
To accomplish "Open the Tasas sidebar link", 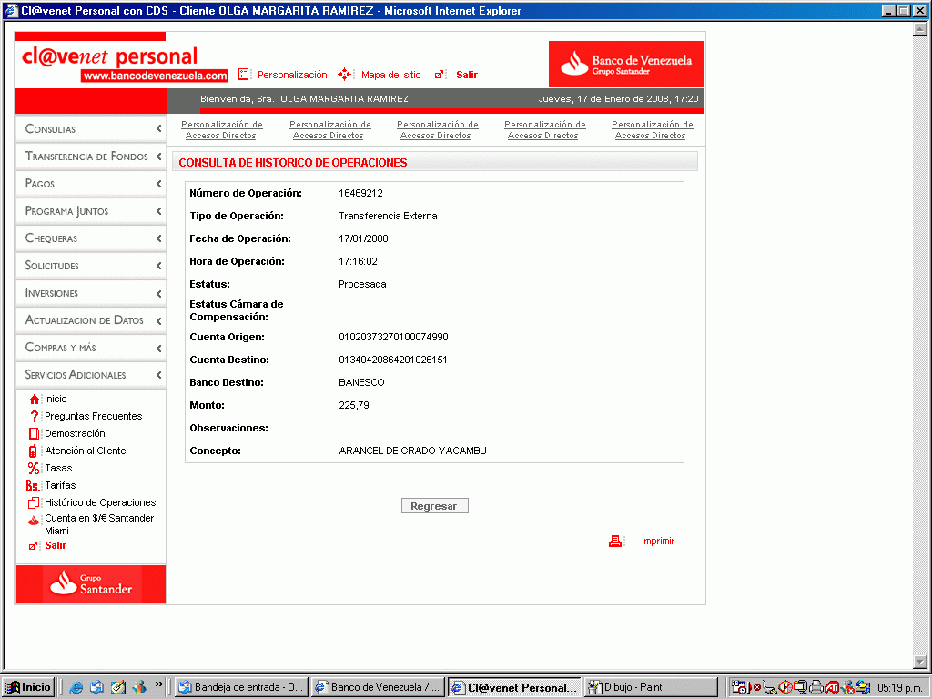I will click(x=58, y=468).
